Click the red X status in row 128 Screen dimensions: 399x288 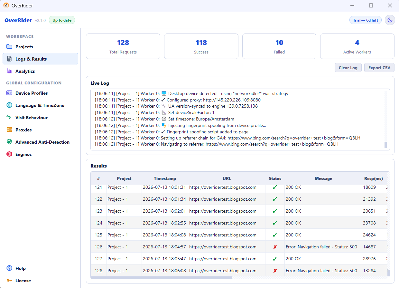click(x=275, y=271)
